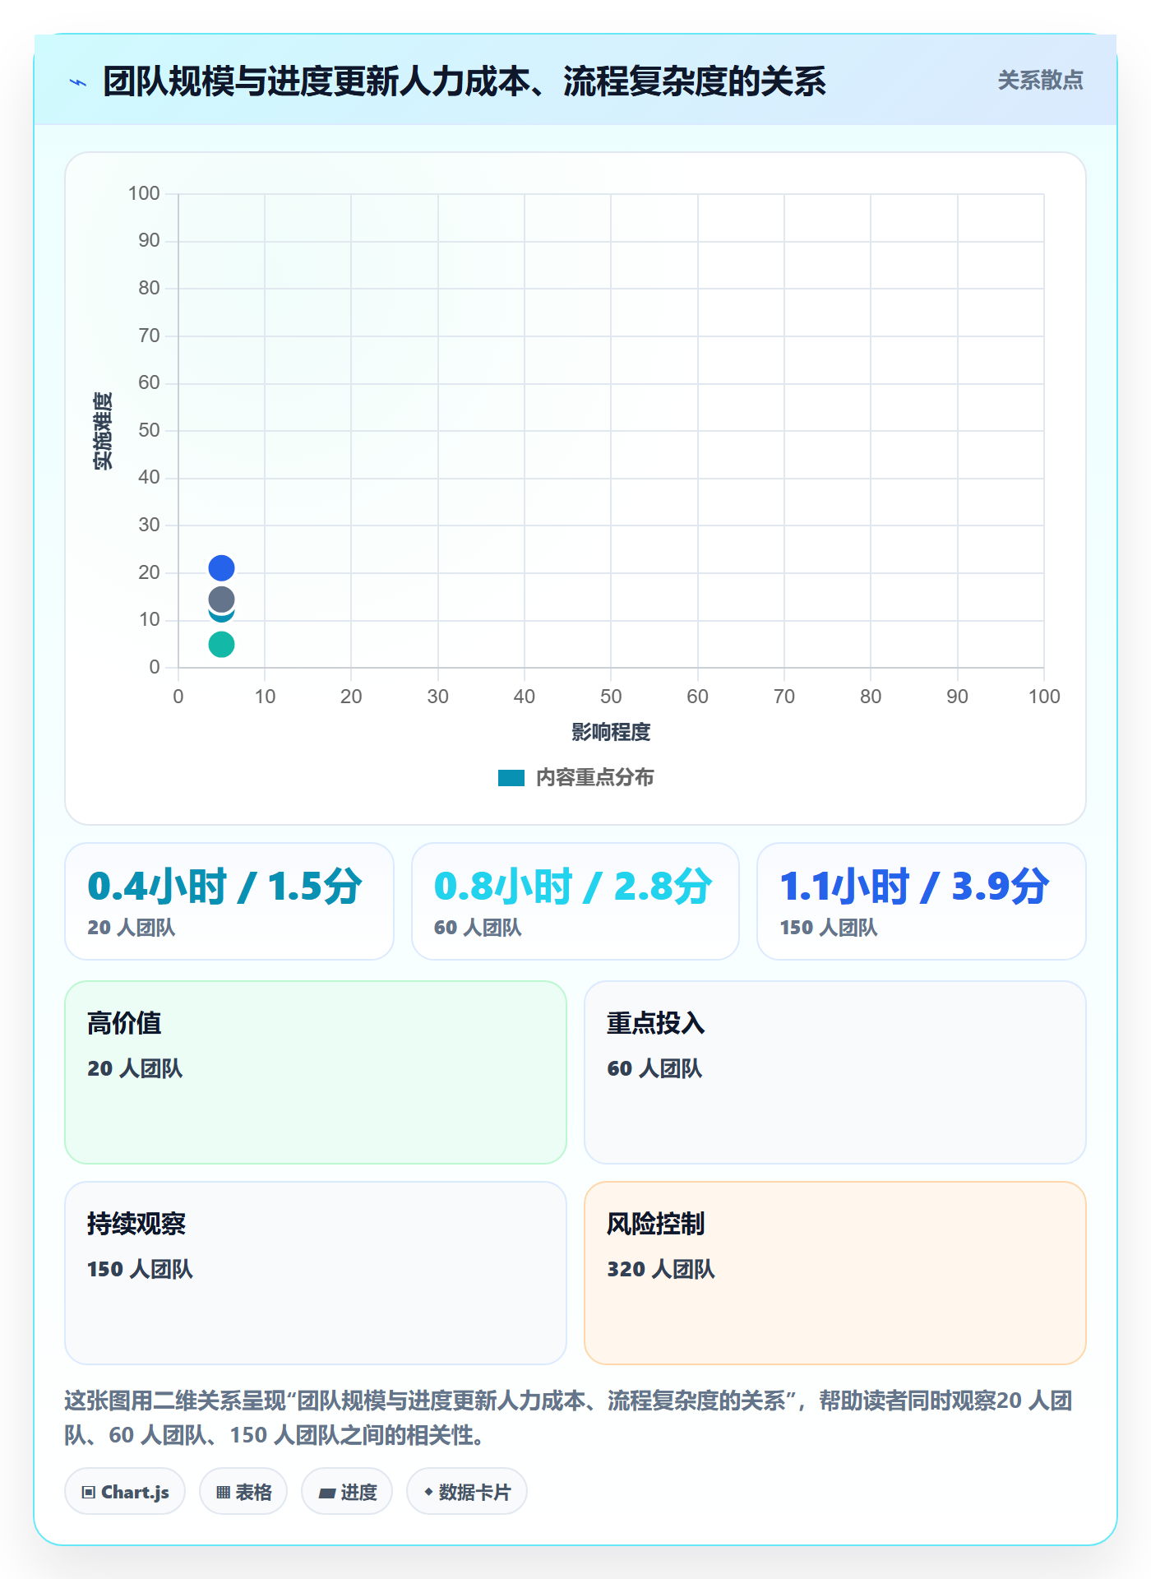Image resolution: width=1151 pixels, height=1579 pixels.
Task: Click the Chart.js tag chip
Action: (x=125, y=1492)
